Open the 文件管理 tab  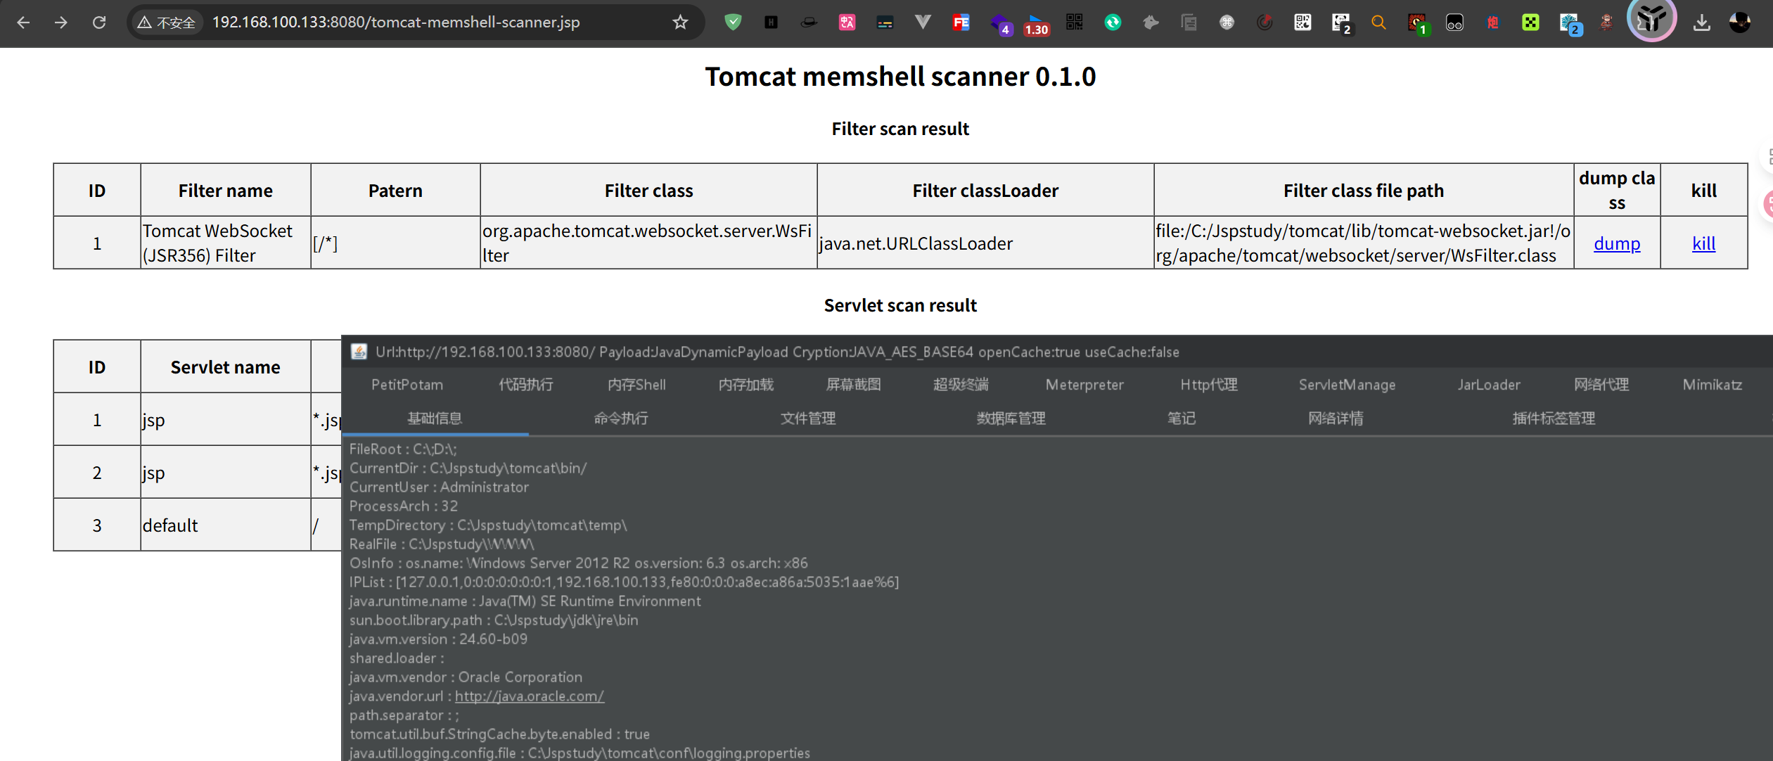point(807,418)
